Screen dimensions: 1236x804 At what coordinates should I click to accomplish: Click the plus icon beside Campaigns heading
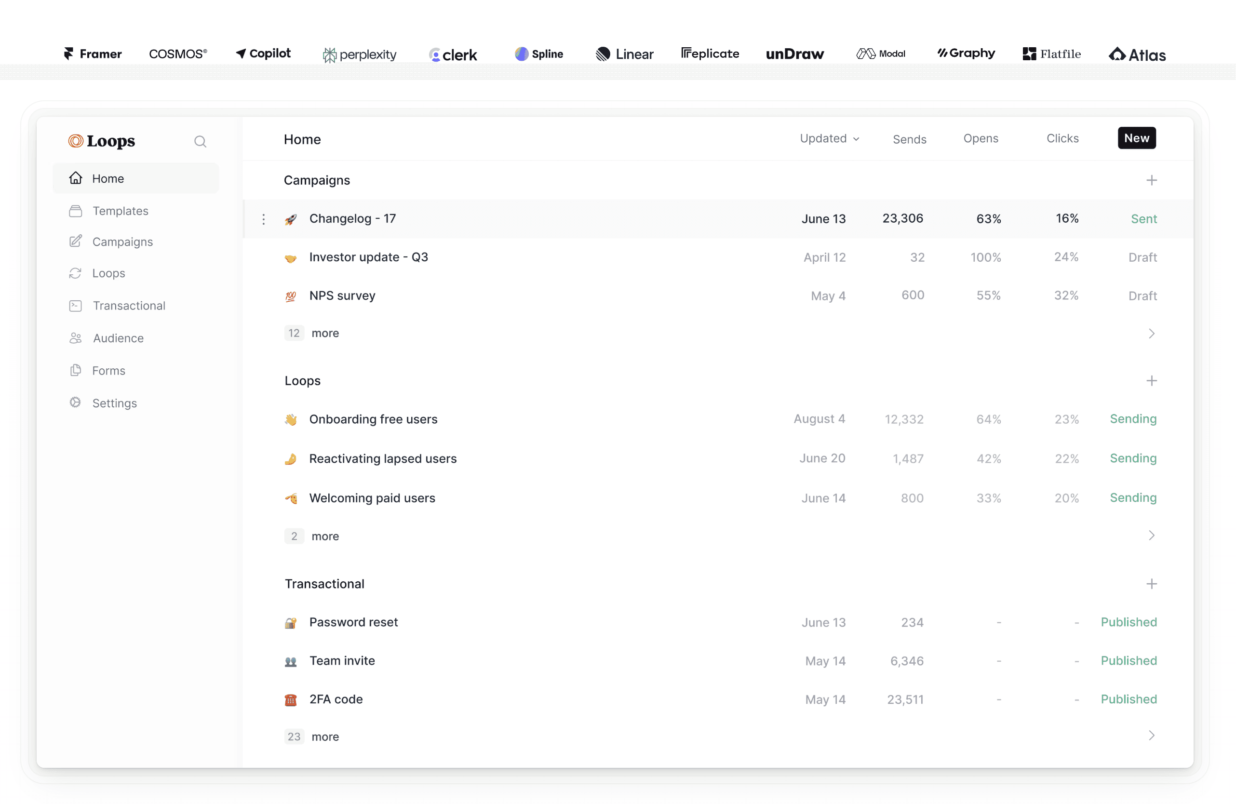coord(1151,180)
